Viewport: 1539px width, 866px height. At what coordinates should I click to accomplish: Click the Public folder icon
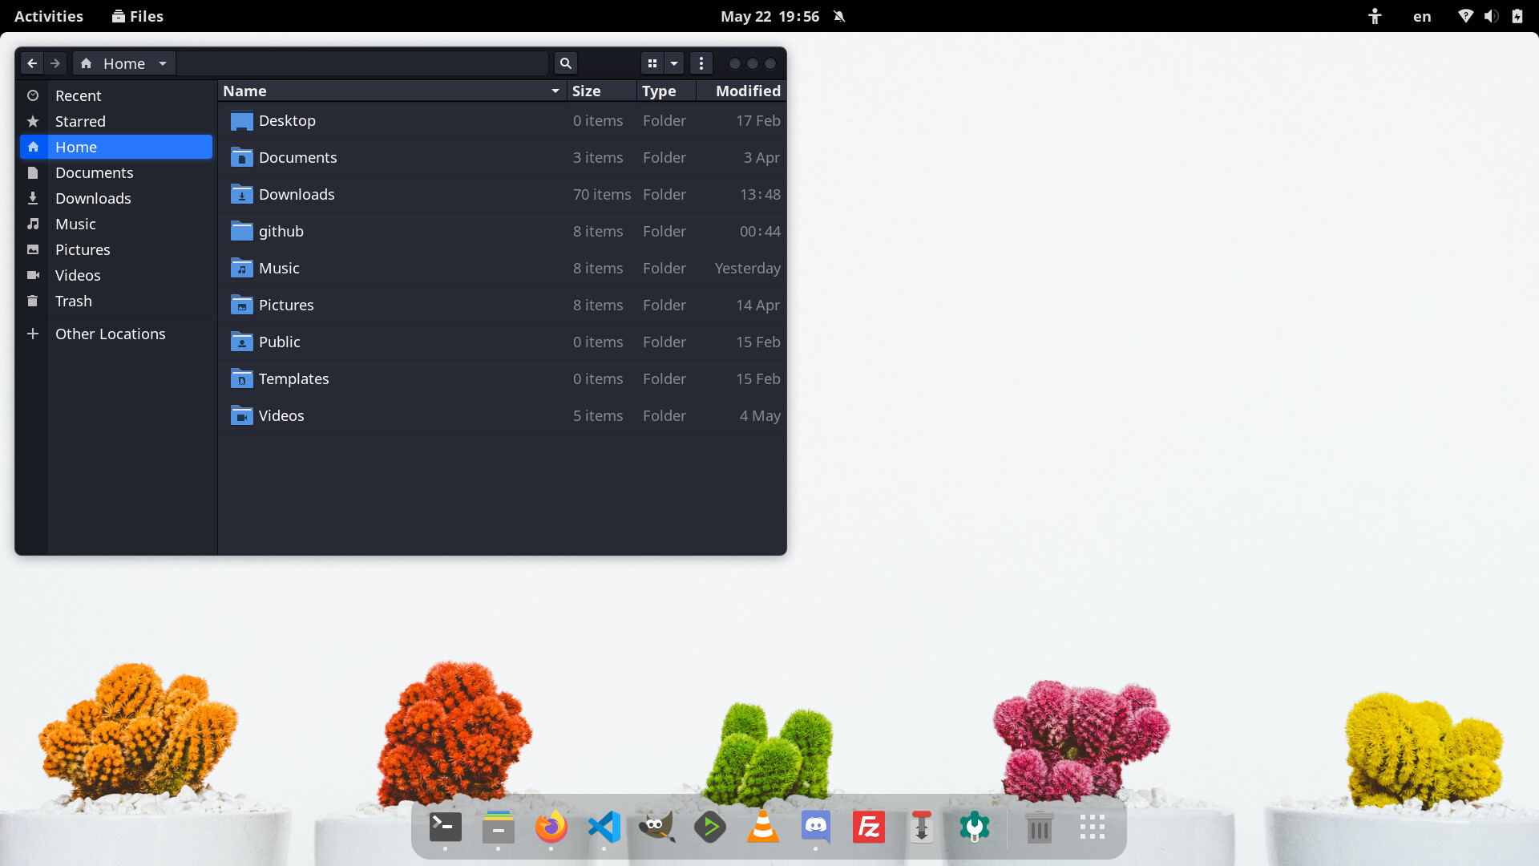pos(241,342)
